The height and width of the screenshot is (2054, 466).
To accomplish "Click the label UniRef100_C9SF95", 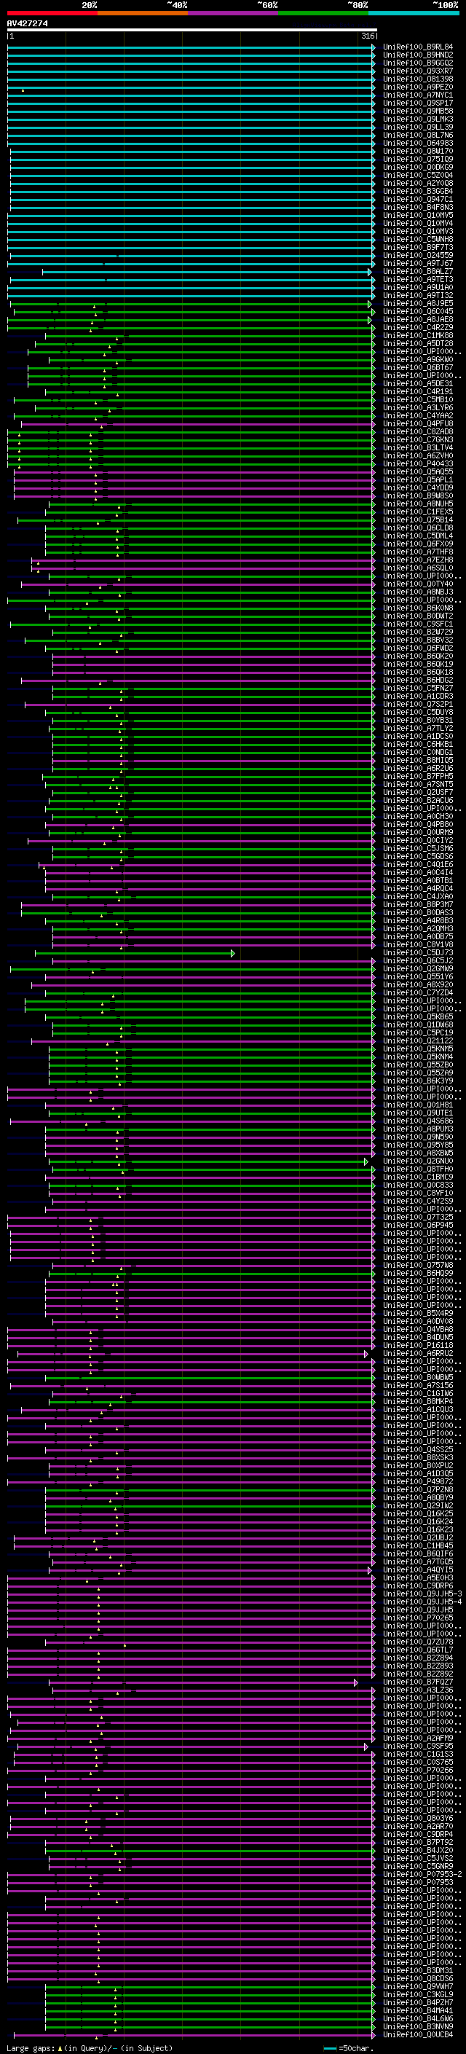I will [x=417, y=1745].
